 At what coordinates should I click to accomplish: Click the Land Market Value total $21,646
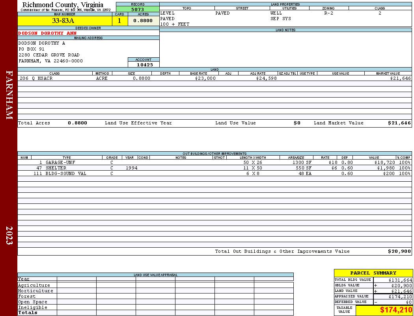pyautogui.click(x=399, y=123)
